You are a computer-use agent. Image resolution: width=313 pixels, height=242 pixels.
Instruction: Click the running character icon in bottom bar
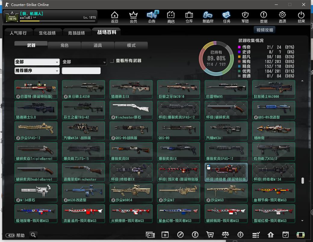(195, 235)
